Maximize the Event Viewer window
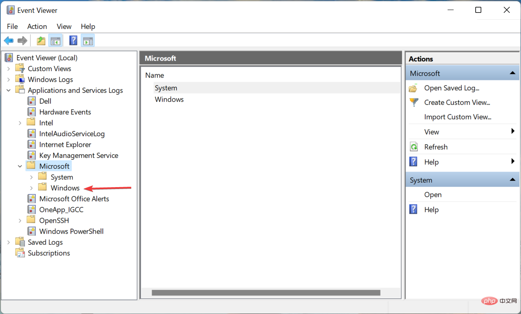 tap(478, 10)
